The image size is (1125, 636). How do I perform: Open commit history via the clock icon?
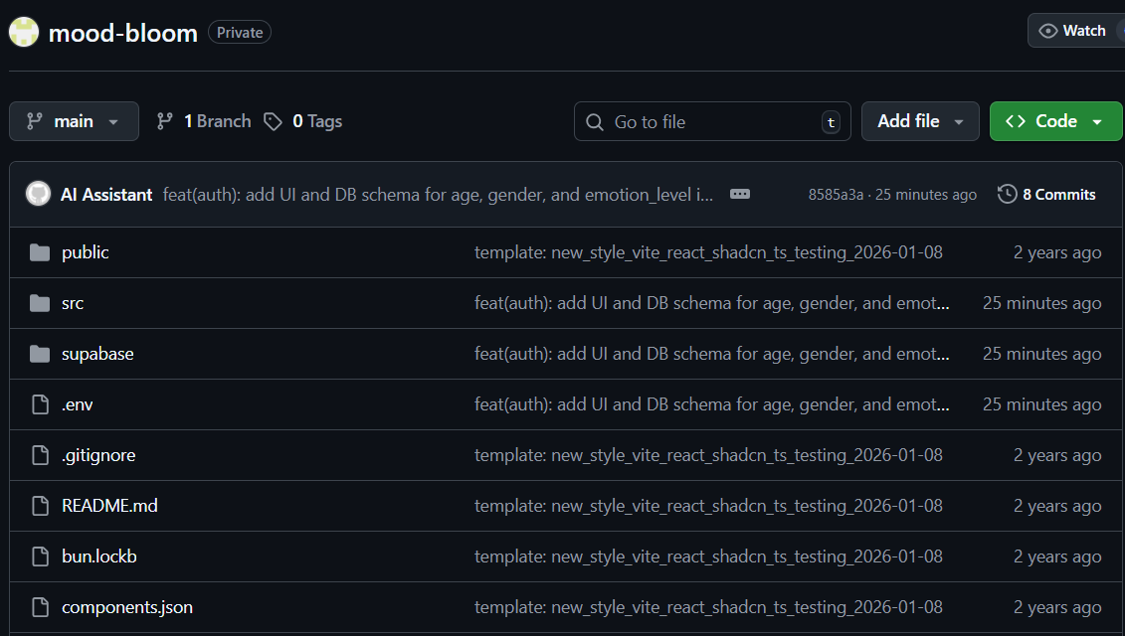coord(1008,195)
